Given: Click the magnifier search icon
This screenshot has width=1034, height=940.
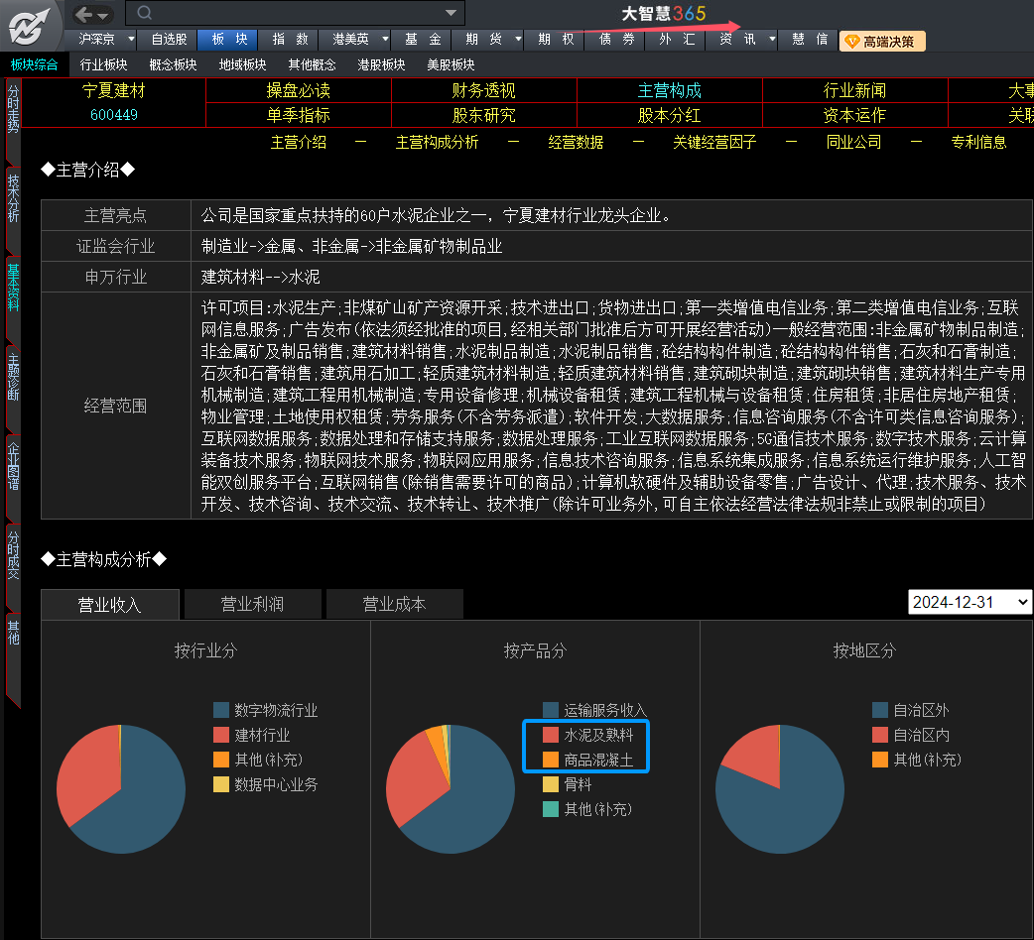Looking at the screenshot, I should [x=145, y=13].
